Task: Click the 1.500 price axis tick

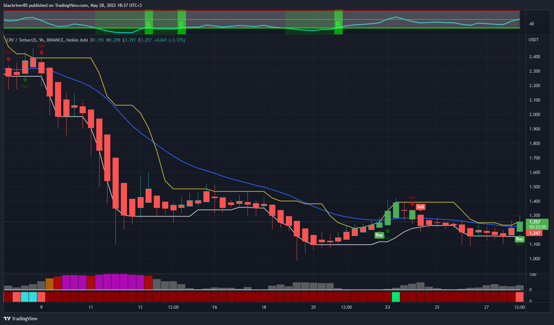Action: (534, 187)
